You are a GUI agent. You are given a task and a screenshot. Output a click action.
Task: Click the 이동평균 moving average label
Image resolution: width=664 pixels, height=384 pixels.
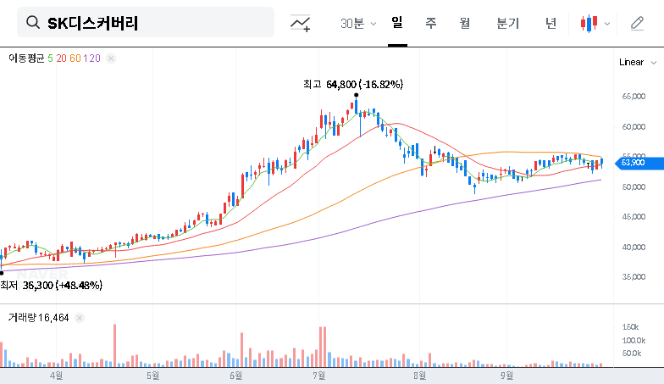[x=26, y=58]
